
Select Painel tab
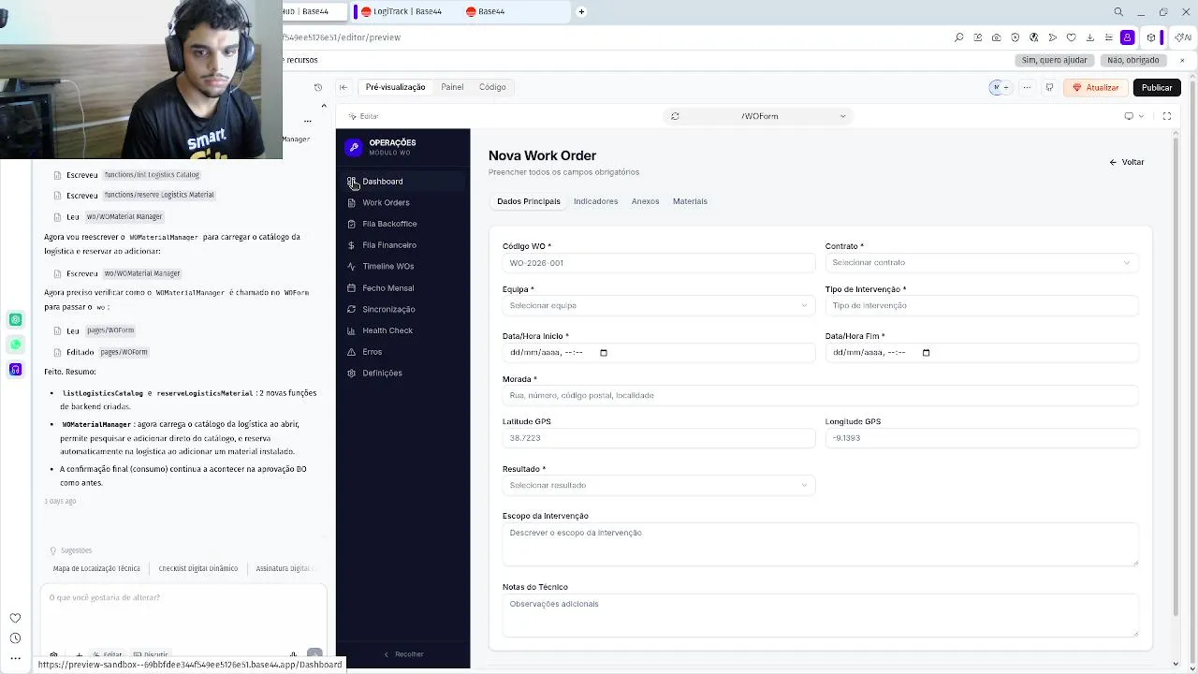tap(452, 87)
